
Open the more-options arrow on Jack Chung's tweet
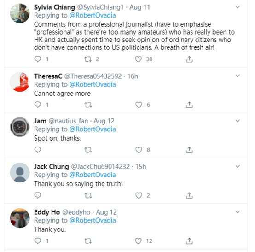click(238, 166)
